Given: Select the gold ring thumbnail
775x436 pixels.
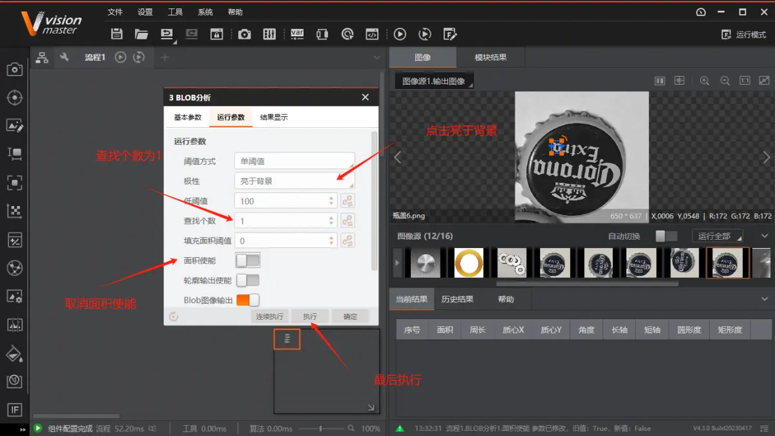Looking at the screenshot, I should click(x=469, y=263).
